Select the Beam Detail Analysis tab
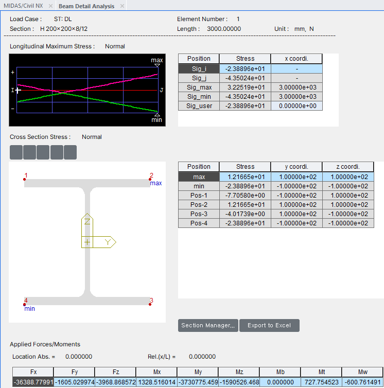Viewport: 384px width, 388px height. tap(86, 6)
